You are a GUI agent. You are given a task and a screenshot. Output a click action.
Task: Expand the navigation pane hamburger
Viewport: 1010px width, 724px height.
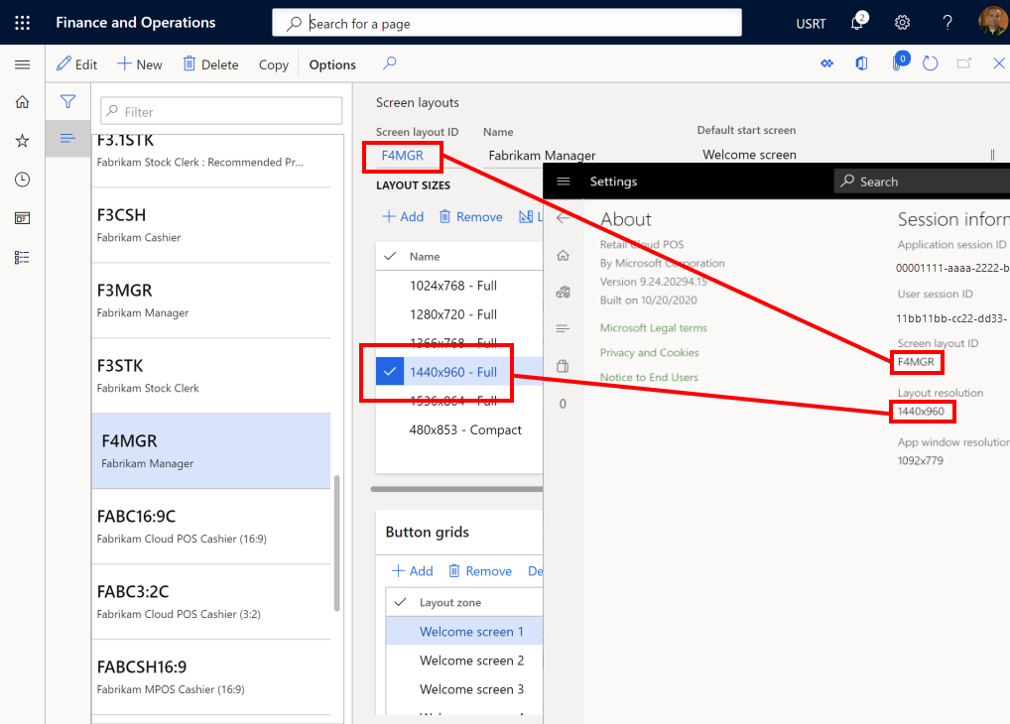pyautogui.click(x=23, y=64)
